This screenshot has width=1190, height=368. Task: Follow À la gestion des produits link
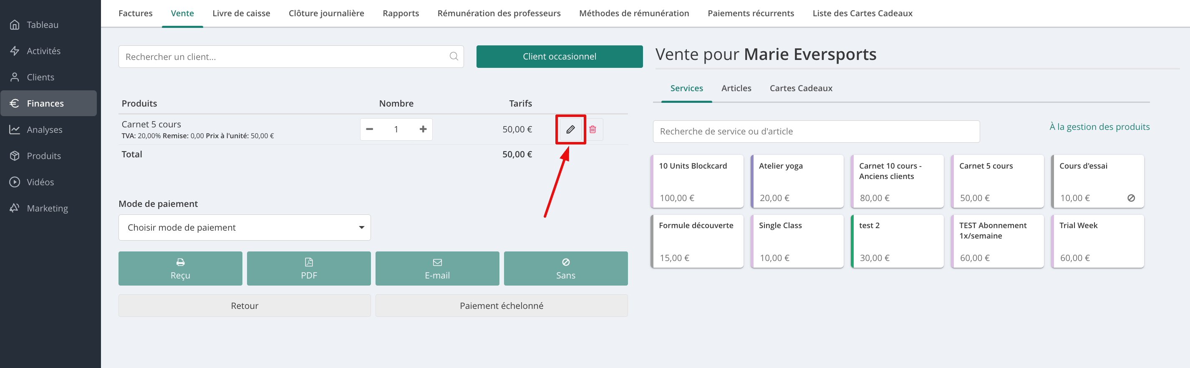pyautogui.click(x=1099, y=127)
